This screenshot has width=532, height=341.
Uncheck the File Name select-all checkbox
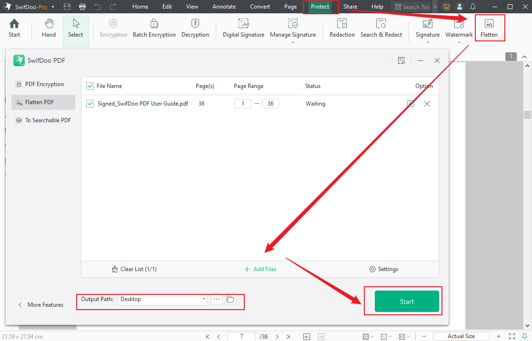(90, 86)
